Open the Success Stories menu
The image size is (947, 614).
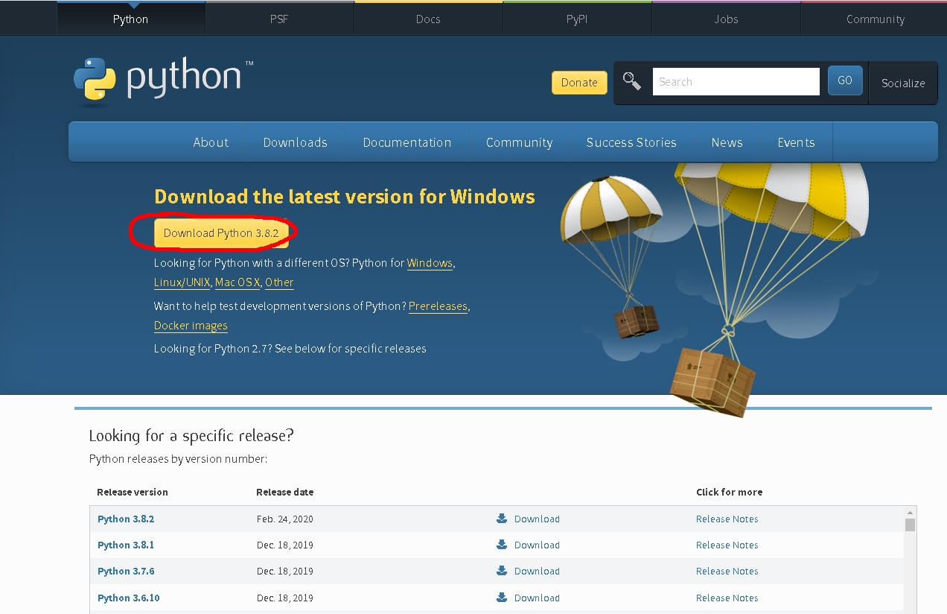pos(631,142)
